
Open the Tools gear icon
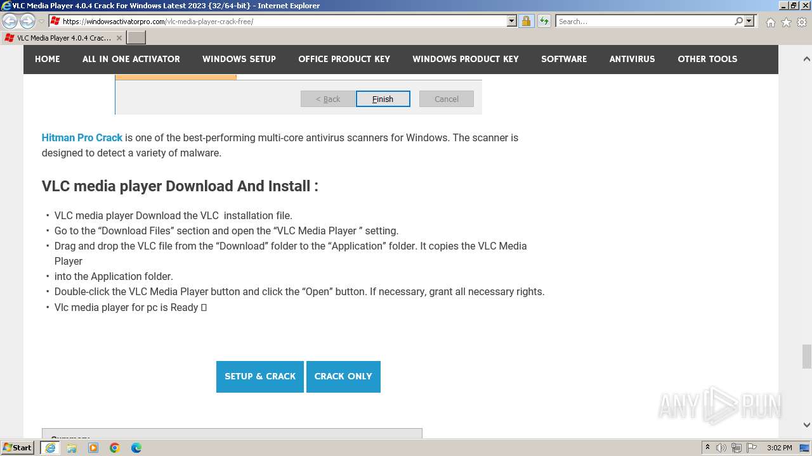coord(801,22)
